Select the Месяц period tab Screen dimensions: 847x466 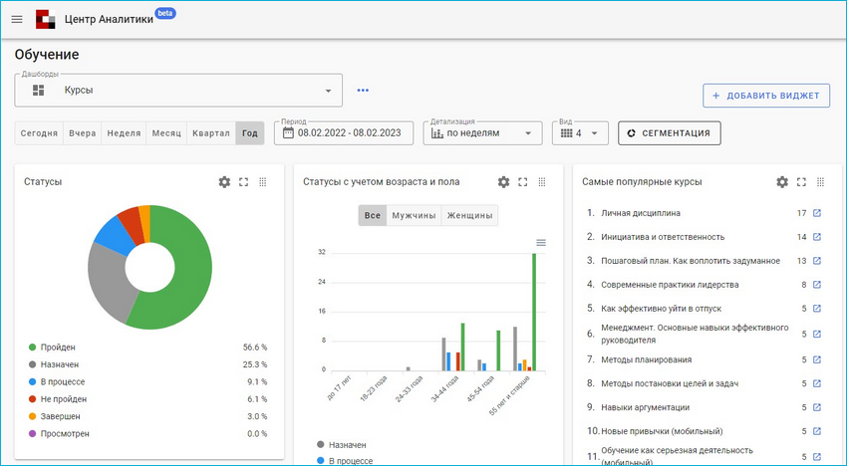pyautogui.click(x=166, y=133)
